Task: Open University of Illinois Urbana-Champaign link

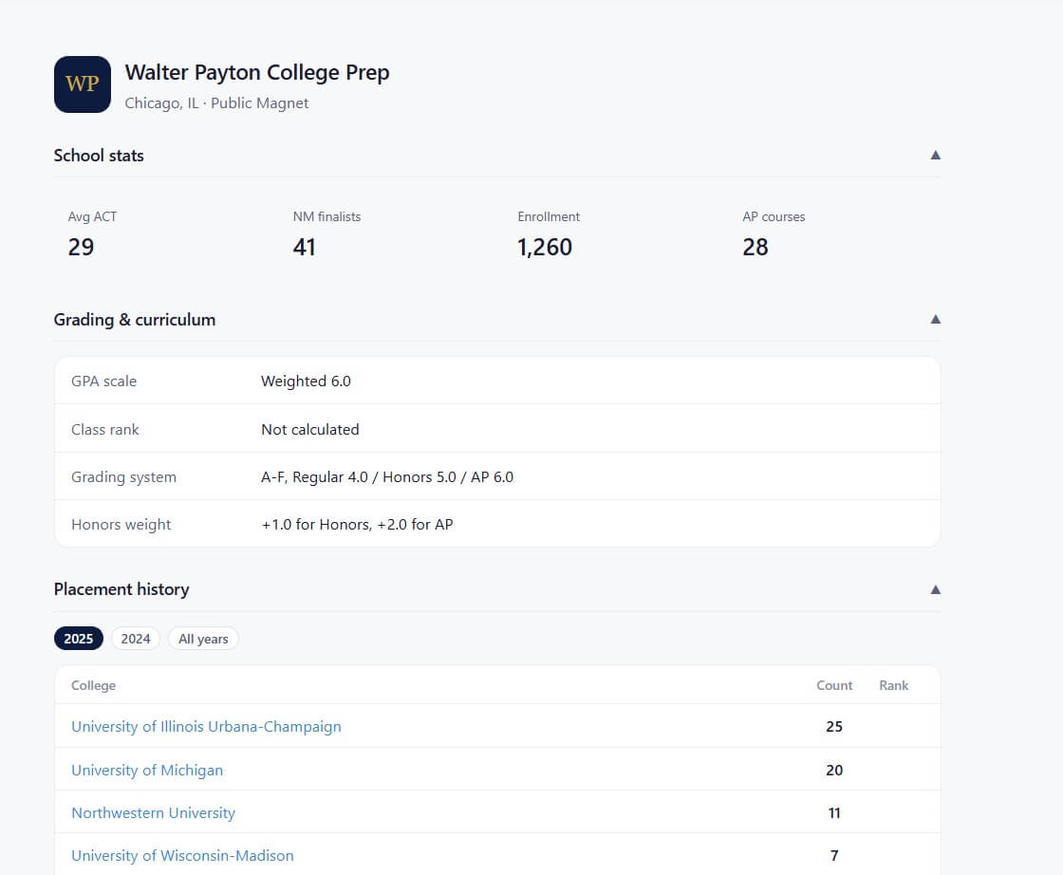Action: (206, 727)
